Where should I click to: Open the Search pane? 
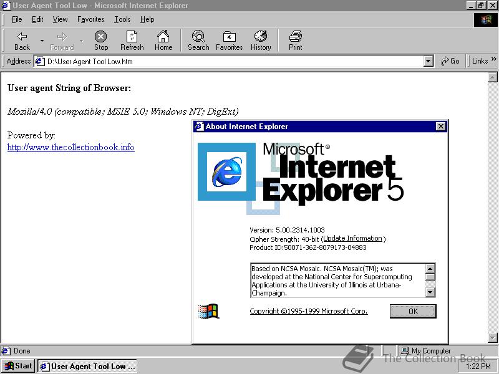click(x=198, y=41)
